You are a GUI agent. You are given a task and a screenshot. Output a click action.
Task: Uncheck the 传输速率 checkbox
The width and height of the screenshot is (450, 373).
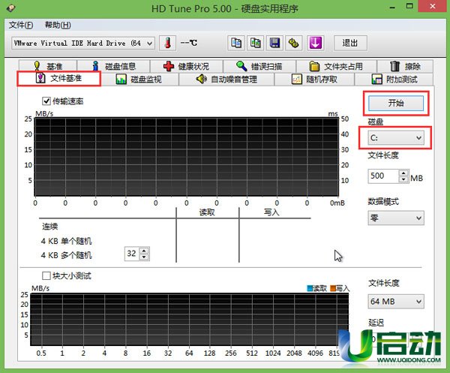[x=46, y=101]
